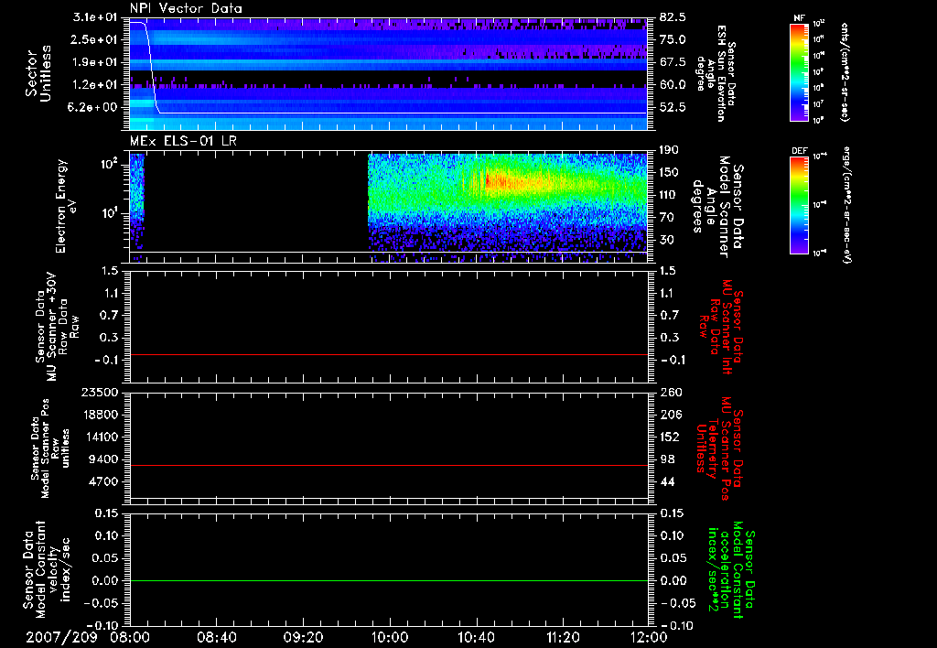Screen dimensions: 937x648
Task: Click the "70" scanner angle tick label
Action: (669, 218)
